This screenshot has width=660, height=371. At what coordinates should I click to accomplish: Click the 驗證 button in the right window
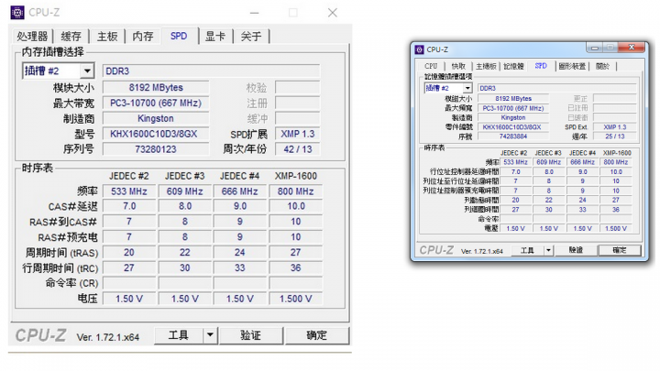(576, 250)
